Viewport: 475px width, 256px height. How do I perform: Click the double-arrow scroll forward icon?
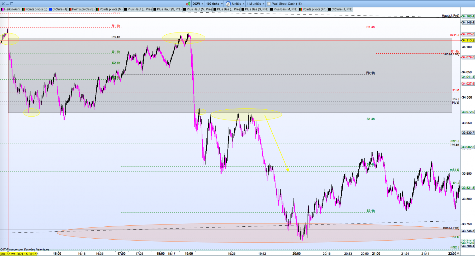pyautogui.click(x=458, y=253)
